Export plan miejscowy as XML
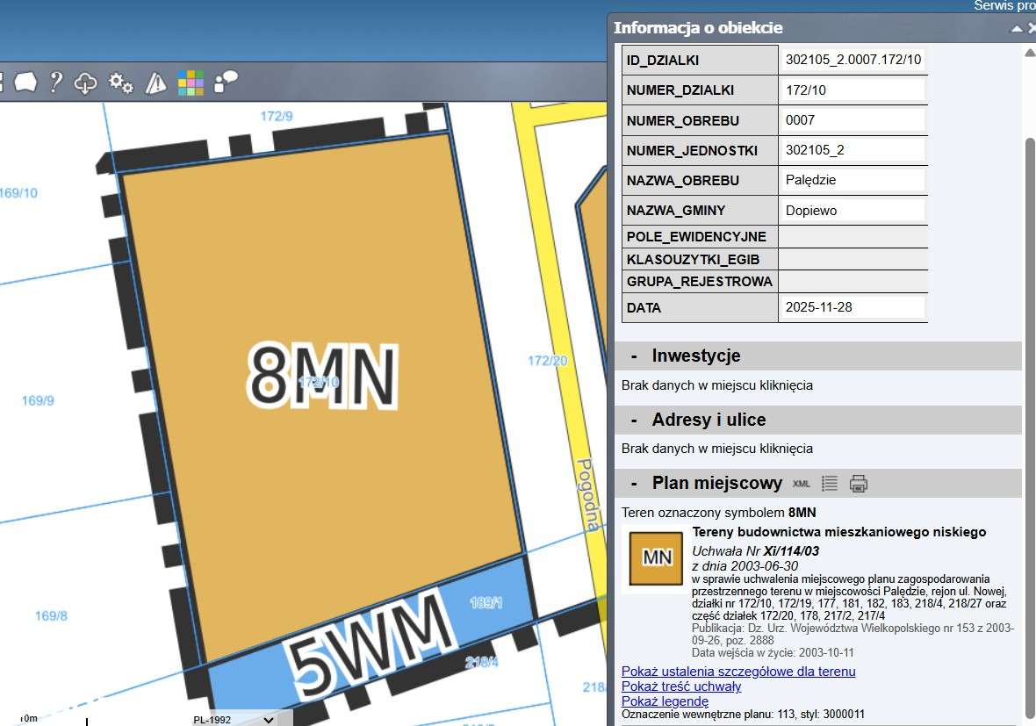Screen dimensions: 1036x726 [801, 484]
